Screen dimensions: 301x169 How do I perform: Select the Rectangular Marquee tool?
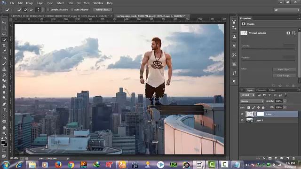[x=4, y=28]
